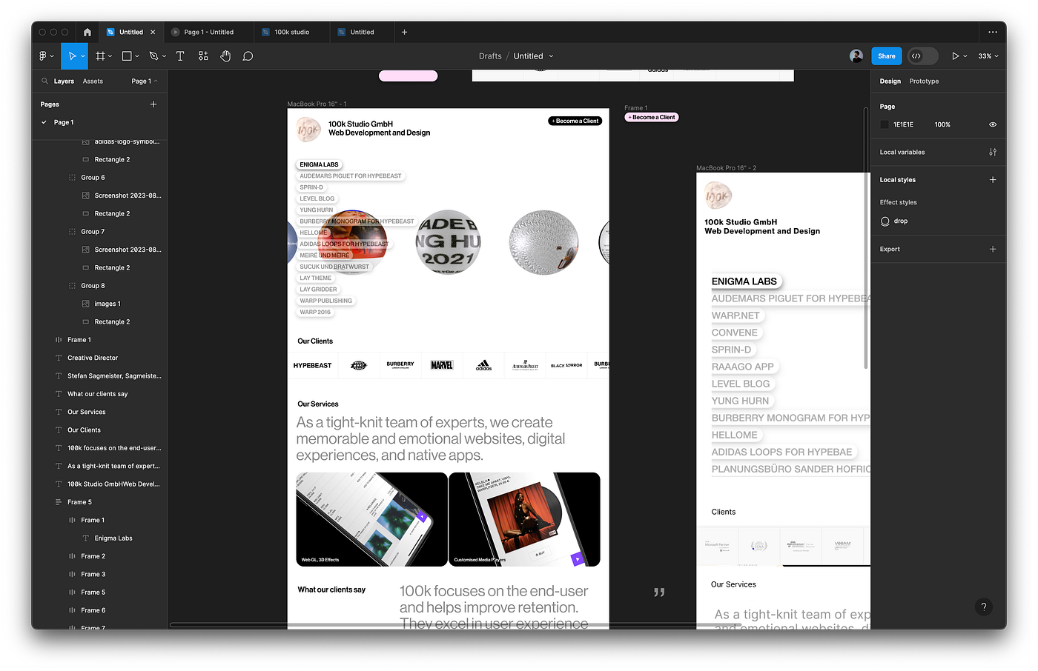The width and height of the screenshot is (1038, 671).
Task: Switch to the Design tab
Action: click(890, 81)
